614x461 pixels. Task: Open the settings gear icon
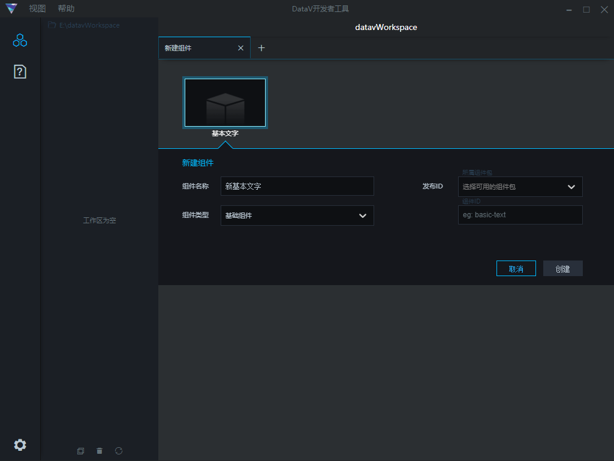click(x=20, y=445)
